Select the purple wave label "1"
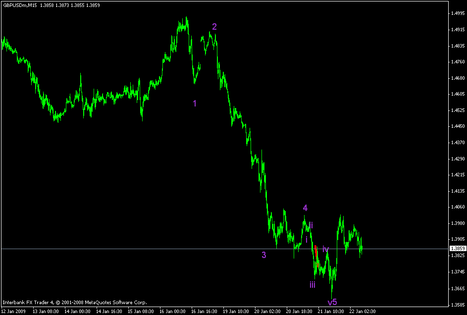Screen dimensions: 467x315 (x=195, y=104)
